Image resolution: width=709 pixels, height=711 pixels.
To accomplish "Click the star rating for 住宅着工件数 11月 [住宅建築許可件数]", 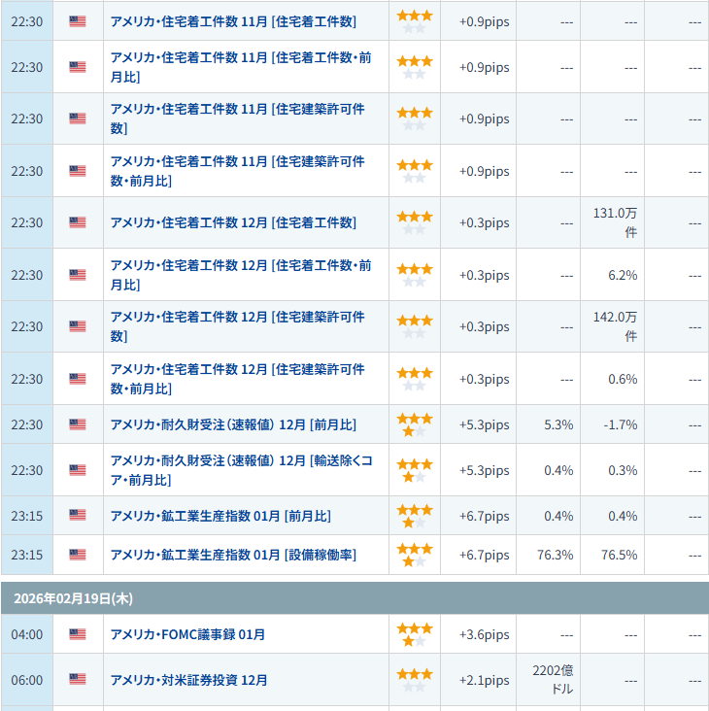I will click(x=415, y=118).
